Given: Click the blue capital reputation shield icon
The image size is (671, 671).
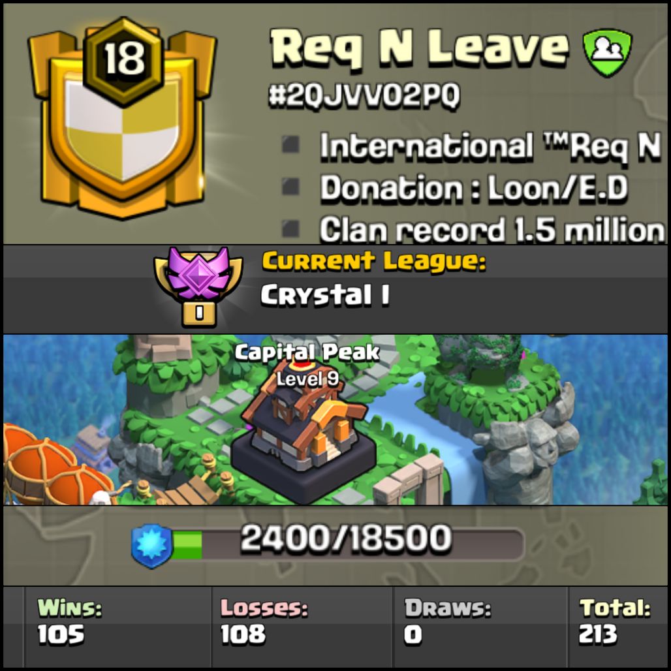Looking at the screenshot, I should 151,546.
